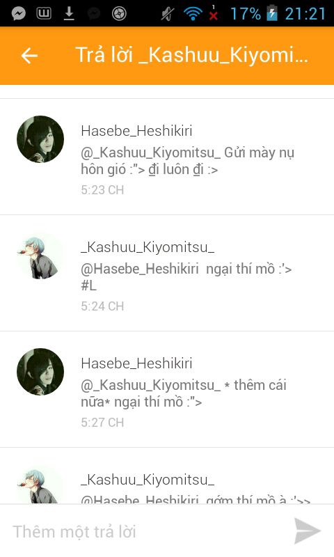The height and width of the screenshot is (557, 334).
Task: Select the 5:27 CH timestamp
Action: click(102, 423)
